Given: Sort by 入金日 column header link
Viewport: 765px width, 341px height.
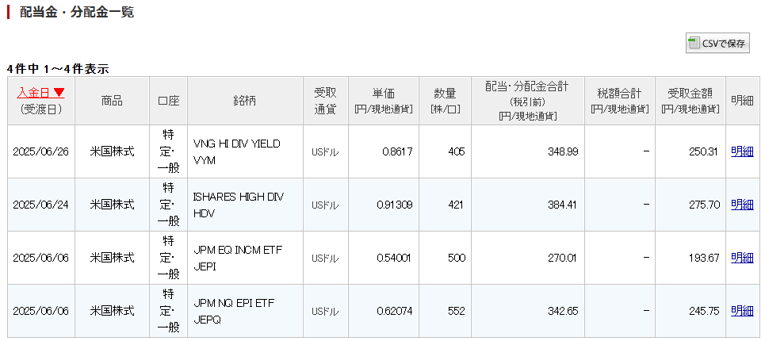Looking at the screenshot, I should 34,92.
